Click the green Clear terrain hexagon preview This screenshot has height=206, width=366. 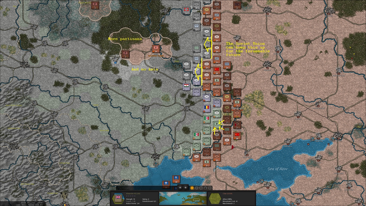tap(215, 198)
